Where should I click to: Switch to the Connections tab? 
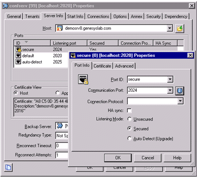98,16
